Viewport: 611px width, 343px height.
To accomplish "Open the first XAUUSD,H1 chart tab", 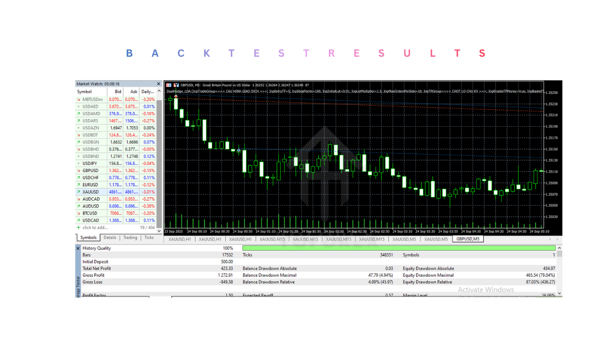I will 179,239.
